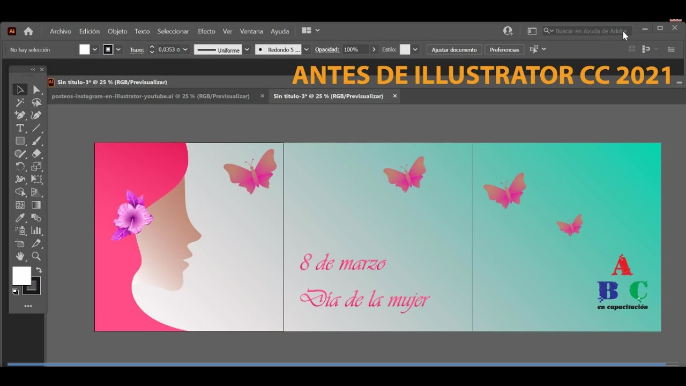Open the Estilo graphic style dropdown

tap(415, 49)
